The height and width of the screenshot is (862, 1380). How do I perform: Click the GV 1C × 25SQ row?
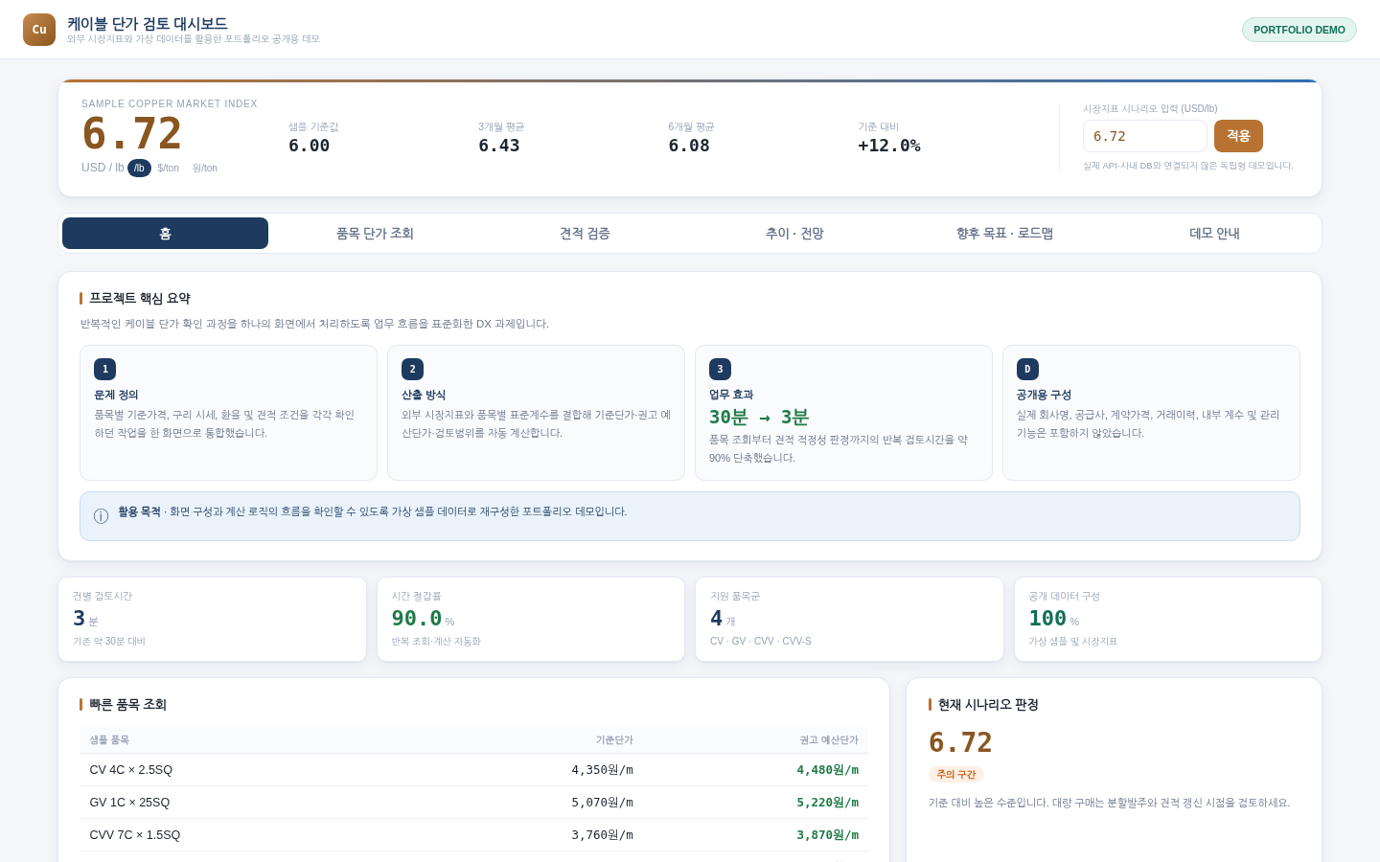pos(473,803)
